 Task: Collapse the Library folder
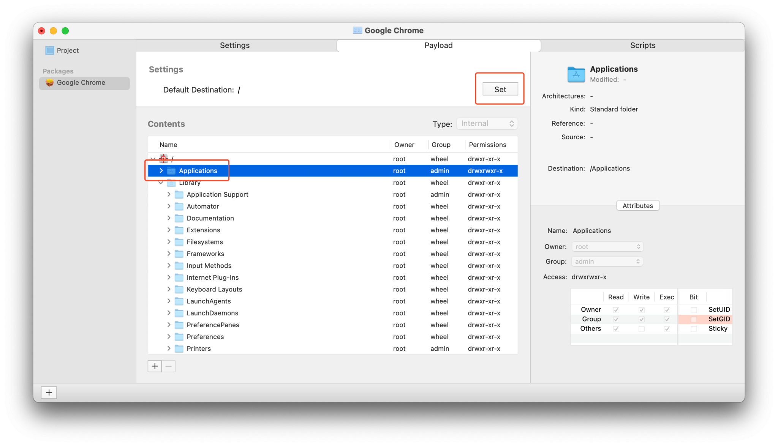pos(161,183)
